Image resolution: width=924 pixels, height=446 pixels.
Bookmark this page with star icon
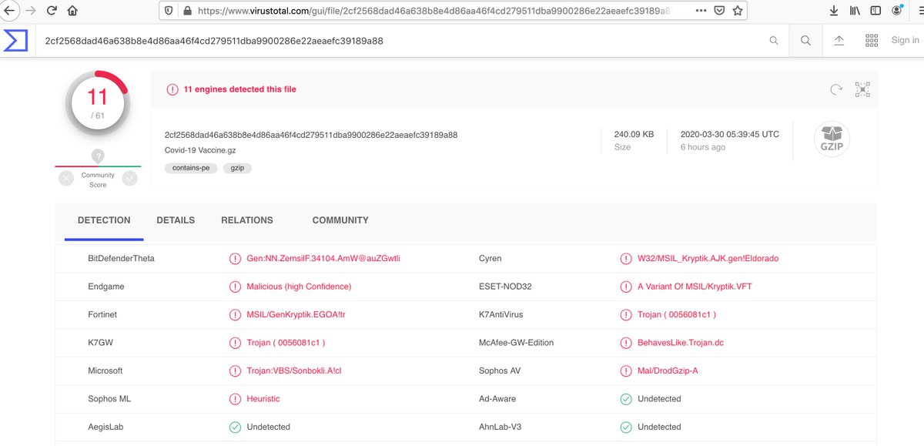(738, 11)
